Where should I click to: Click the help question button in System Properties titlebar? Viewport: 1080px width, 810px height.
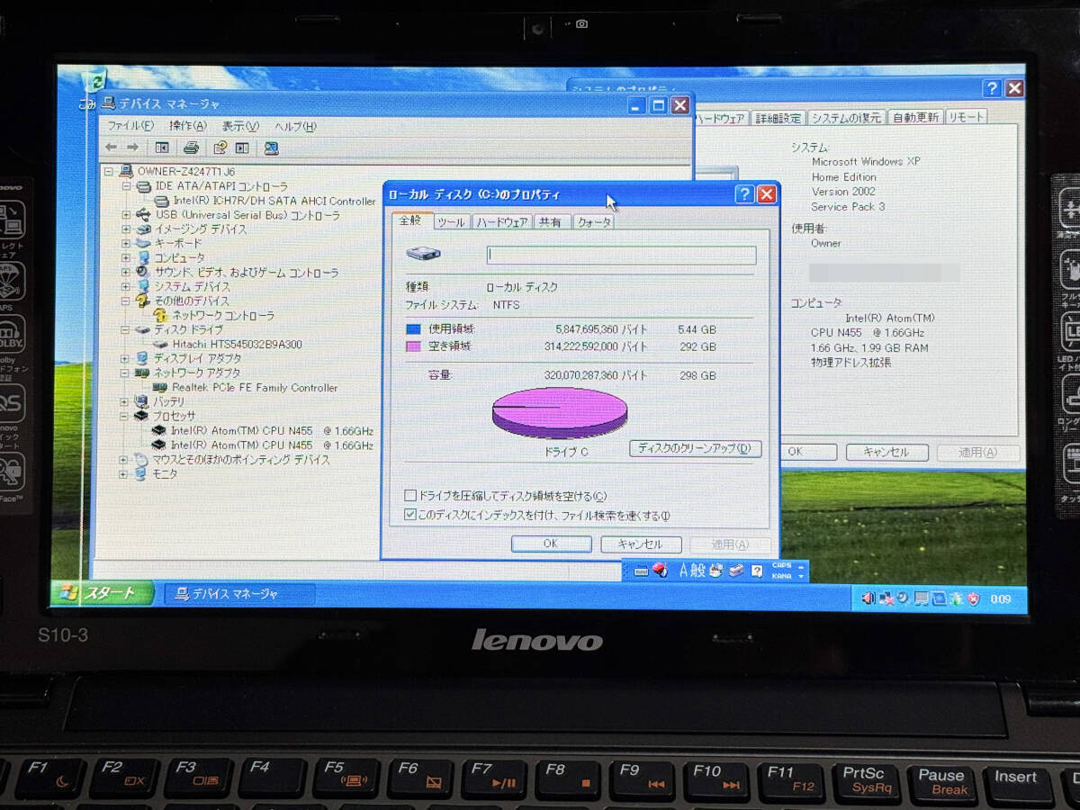(x=992, y=88)
